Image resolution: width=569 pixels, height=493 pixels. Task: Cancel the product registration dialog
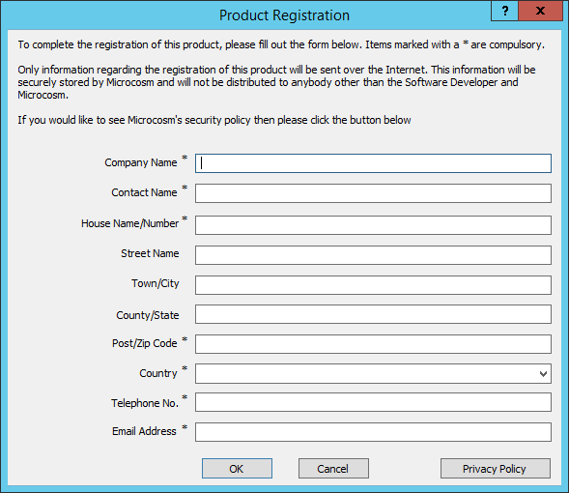pos(333,468)
